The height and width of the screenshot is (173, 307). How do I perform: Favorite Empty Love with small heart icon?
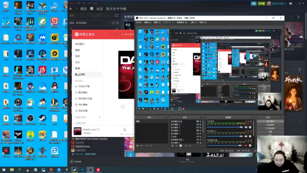(x=98, y=130)
